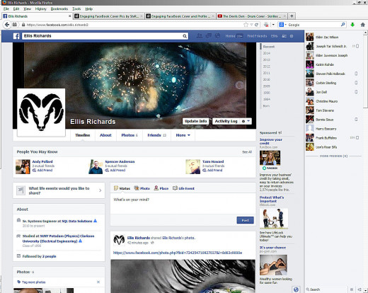Open dropdown next to NoScript icon

pos(273,25)
